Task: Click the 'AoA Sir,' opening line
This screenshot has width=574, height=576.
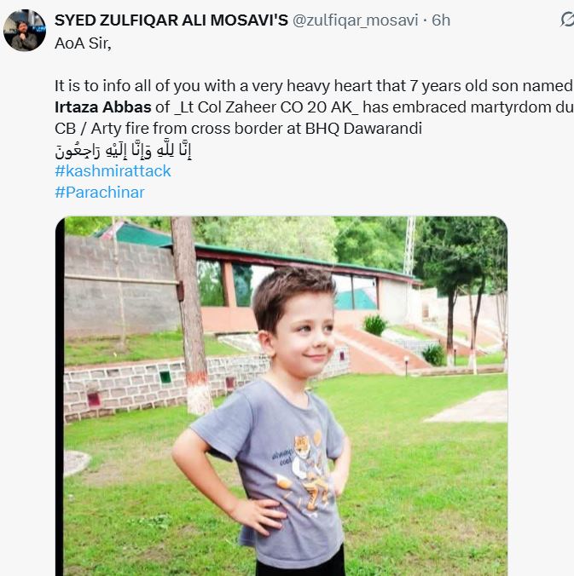Action: pyautogui.click(x=83, y=43)
